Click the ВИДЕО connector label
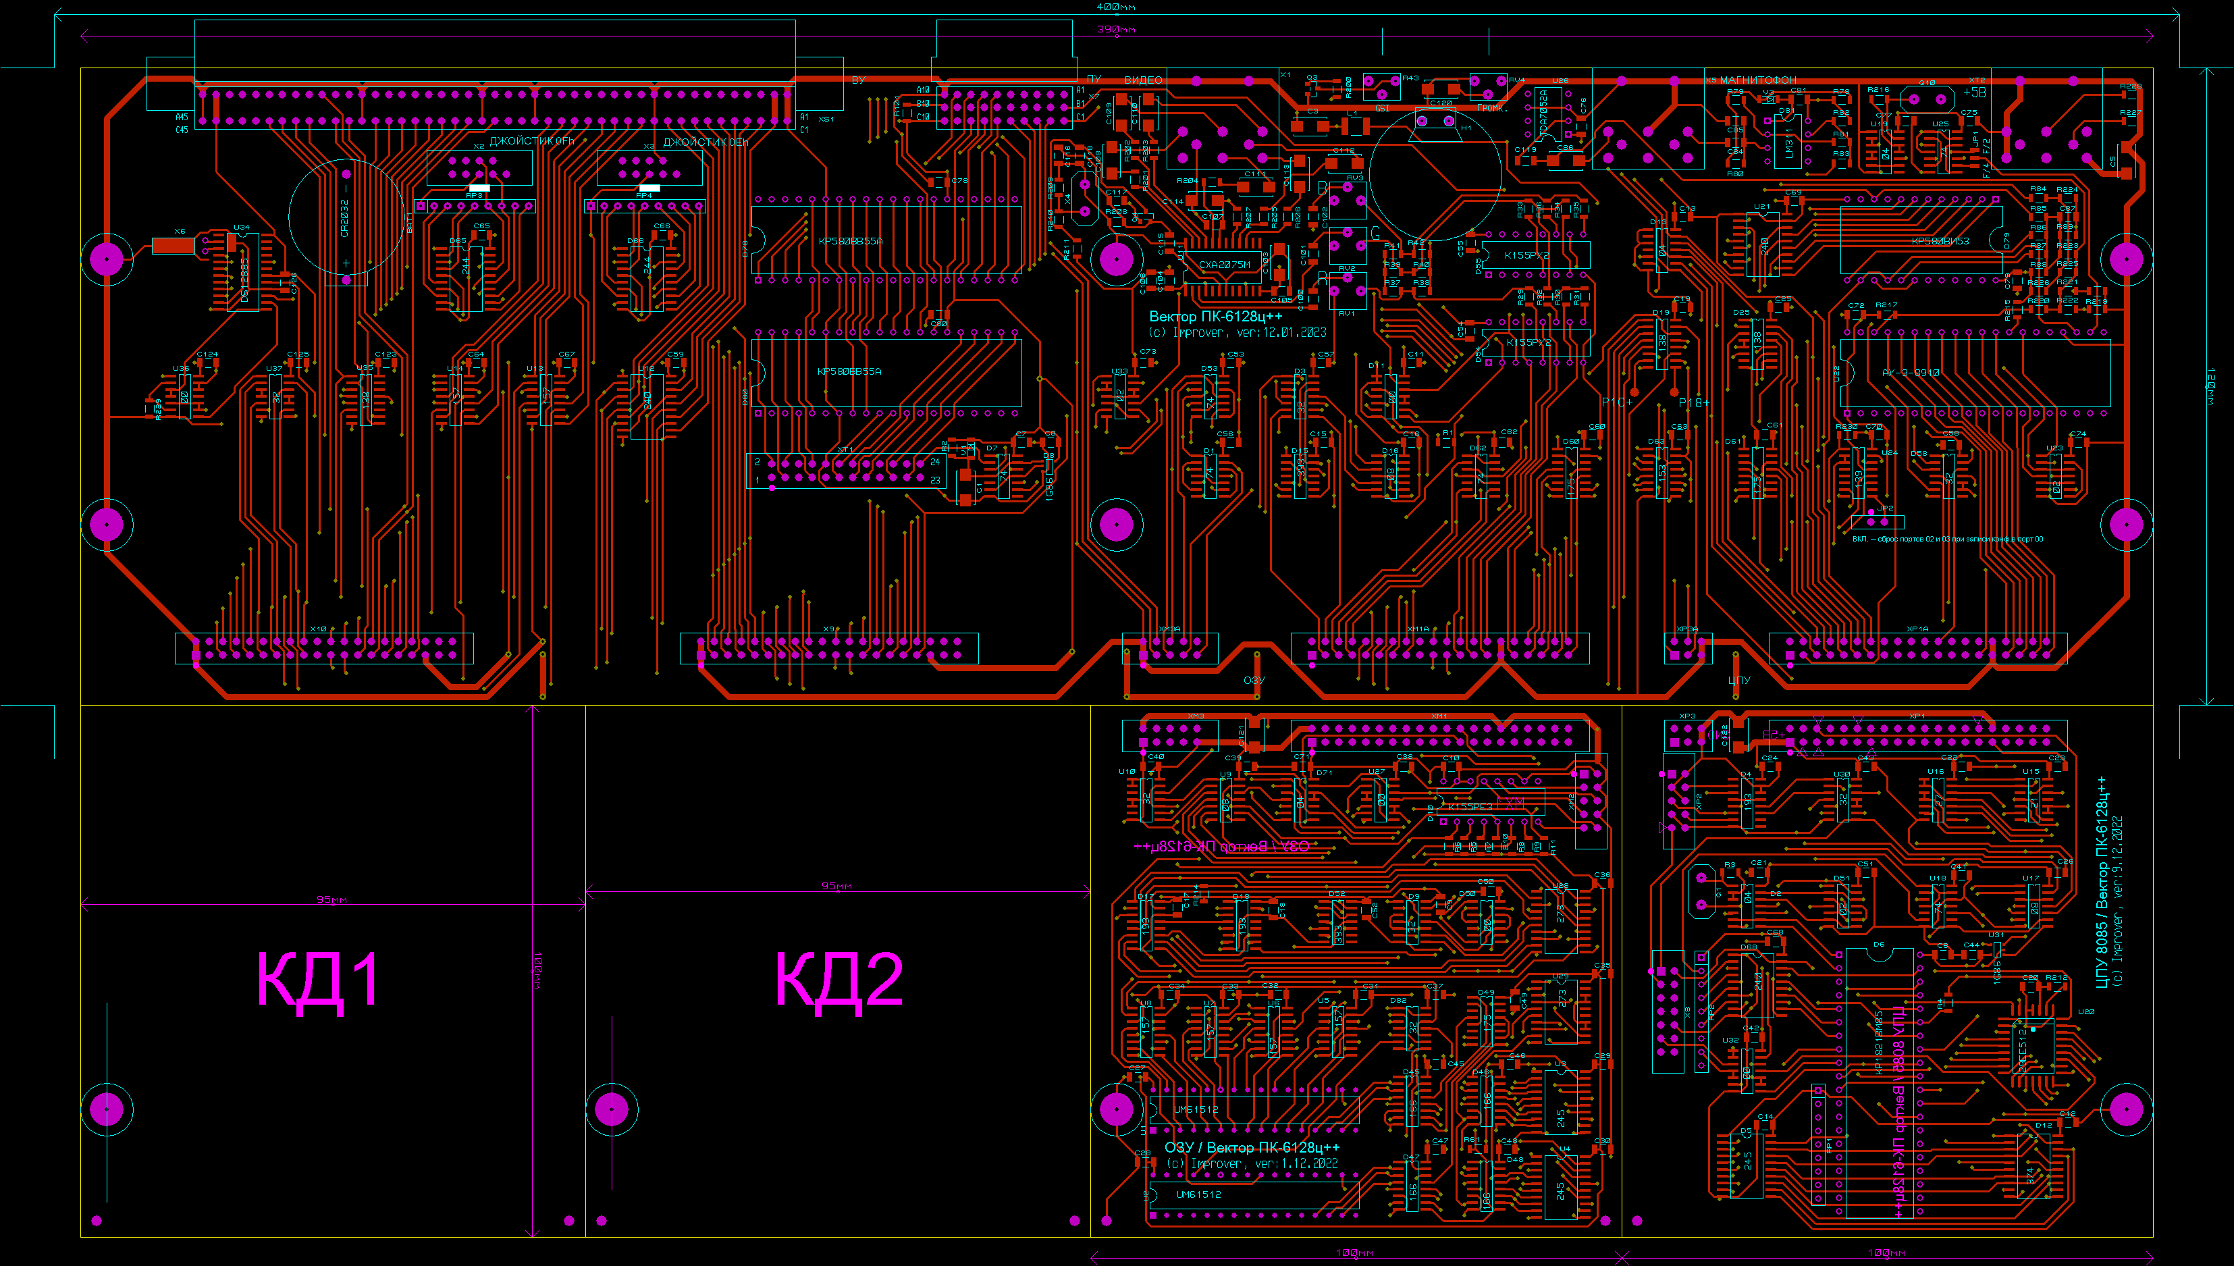The height and width of the screenshot is (1266, 2234). click(x=1143, y=80)
